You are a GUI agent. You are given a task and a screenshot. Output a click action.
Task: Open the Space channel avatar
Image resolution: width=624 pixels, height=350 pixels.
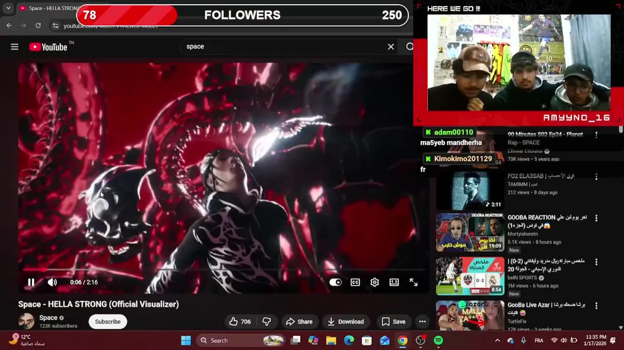(x=26, y=321)
